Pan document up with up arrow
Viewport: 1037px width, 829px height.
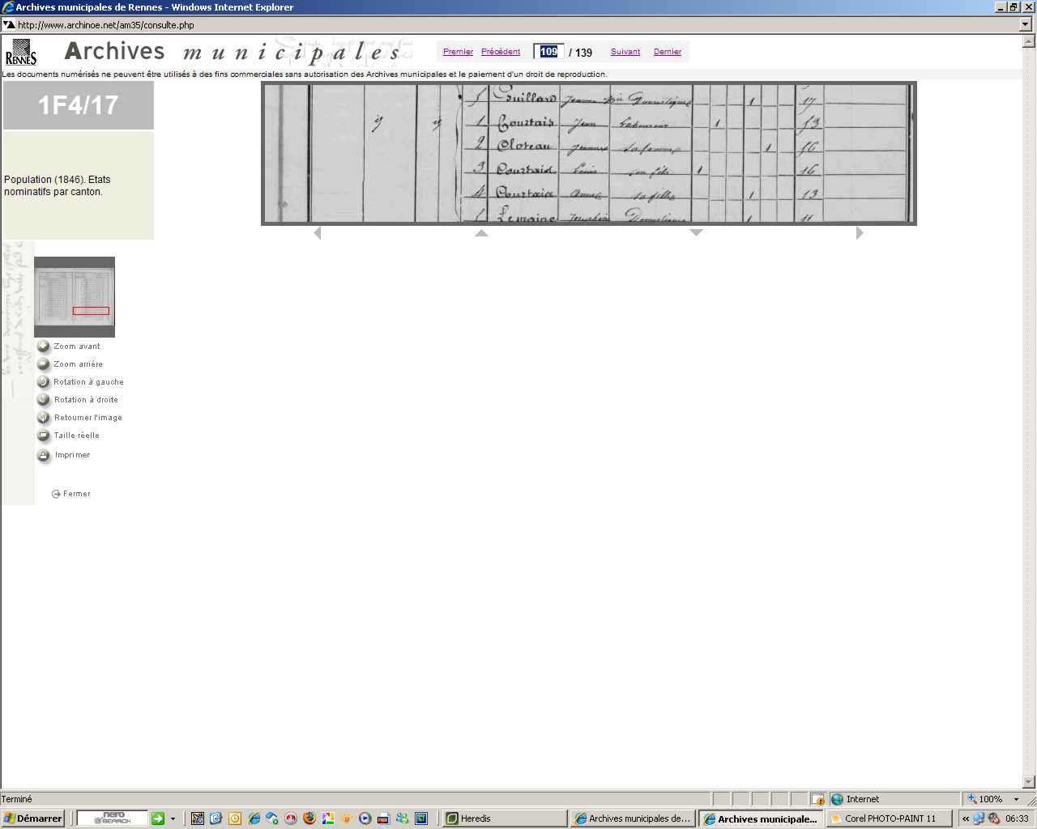[x=481, y=233]
